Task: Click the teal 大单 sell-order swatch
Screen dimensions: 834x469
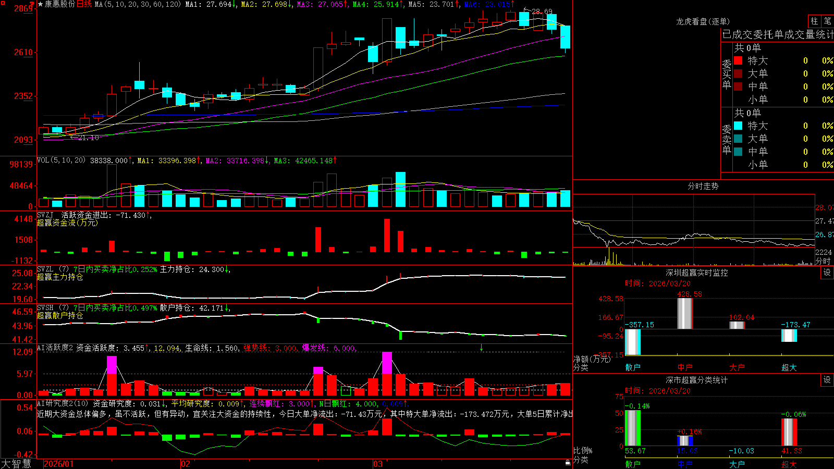Action: point(738,139)
